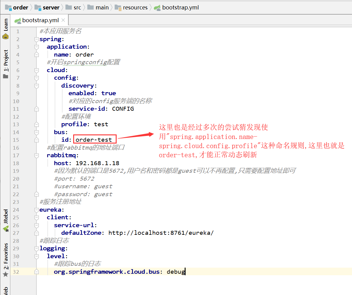This screenshot has width=352, height=295.
Task: Click the '#配置rabbitmq的地址端口' comment
Action: click(x=86, y=148)
